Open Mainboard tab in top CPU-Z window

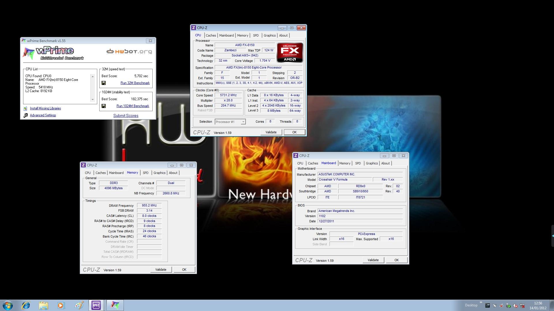coord(227,35)
